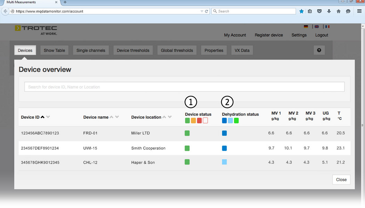
Task: Filter by light blue dehydration legend swatch
Action: (x=230, y=121)
